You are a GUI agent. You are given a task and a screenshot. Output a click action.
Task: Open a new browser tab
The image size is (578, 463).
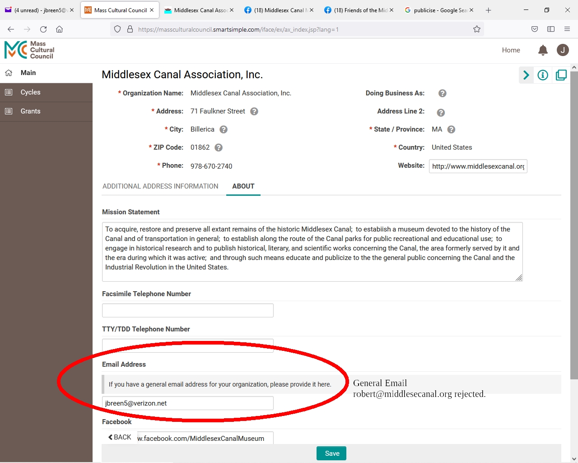coord(488,10)
